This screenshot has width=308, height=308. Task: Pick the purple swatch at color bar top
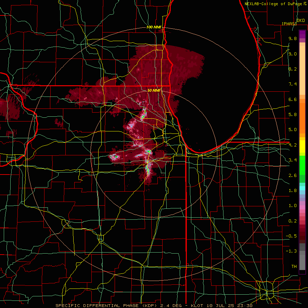(x=302, y=34)
